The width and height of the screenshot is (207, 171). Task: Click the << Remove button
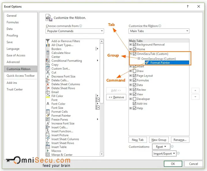pos(116,97)
